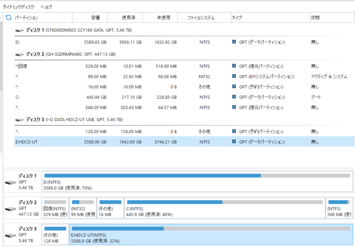This screenshot has width=355, height=247.
Task: Sort by the ファイルシステム column header
Action: click(200, 18)
